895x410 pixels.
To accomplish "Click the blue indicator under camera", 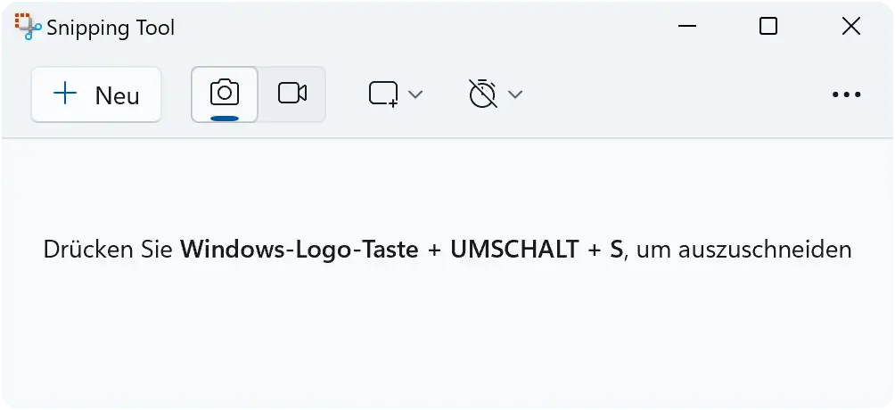I will (225, 119).
